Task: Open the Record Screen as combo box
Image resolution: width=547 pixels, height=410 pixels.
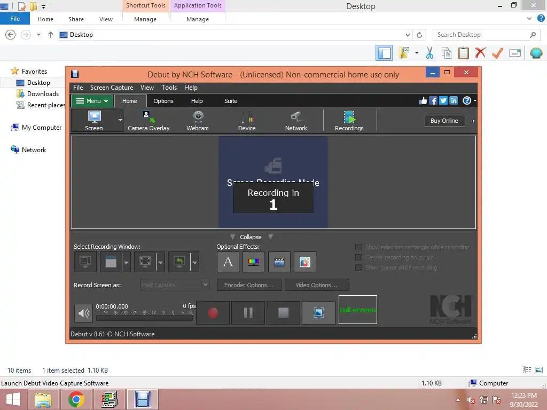Action: pyautogui.click(x=175, y=285)
